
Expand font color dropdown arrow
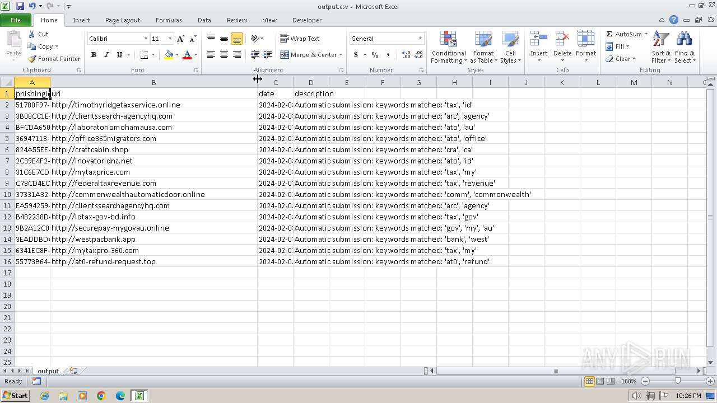pos(195,55)
